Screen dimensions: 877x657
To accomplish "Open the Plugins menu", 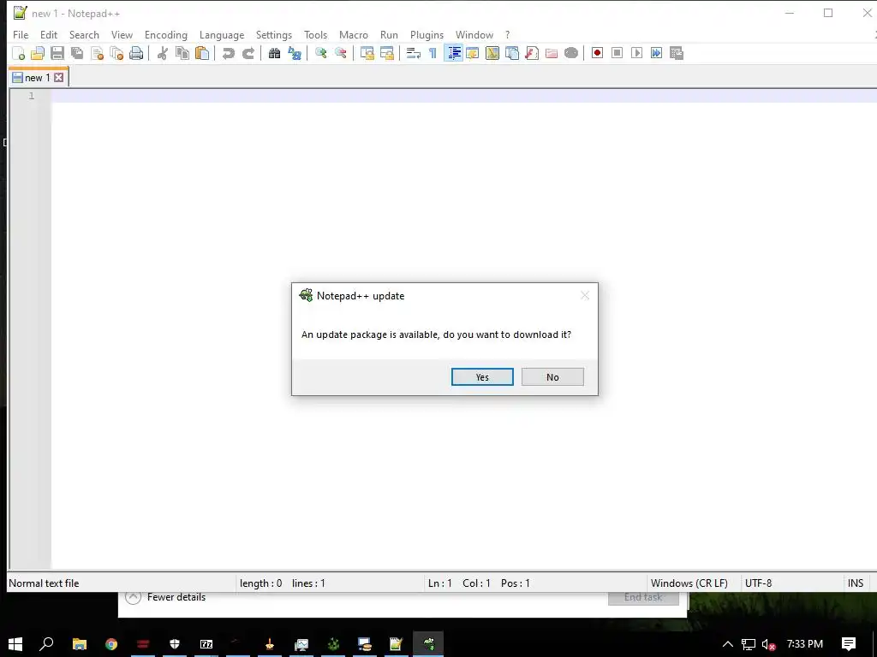I will 427,34.
